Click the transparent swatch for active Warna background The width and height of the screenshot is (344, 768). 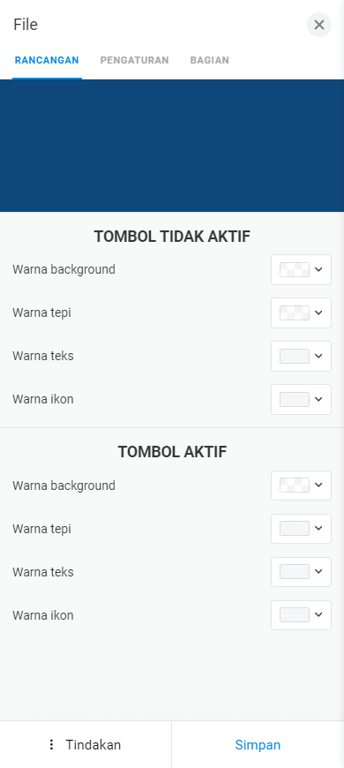(295, 486)
